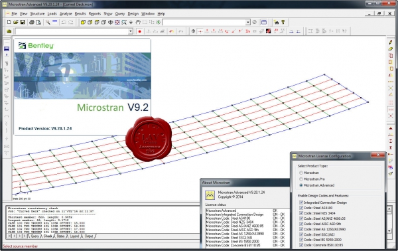
Task: Click the www.bentley.com link on the splash banner
Action: pos(137,80)
